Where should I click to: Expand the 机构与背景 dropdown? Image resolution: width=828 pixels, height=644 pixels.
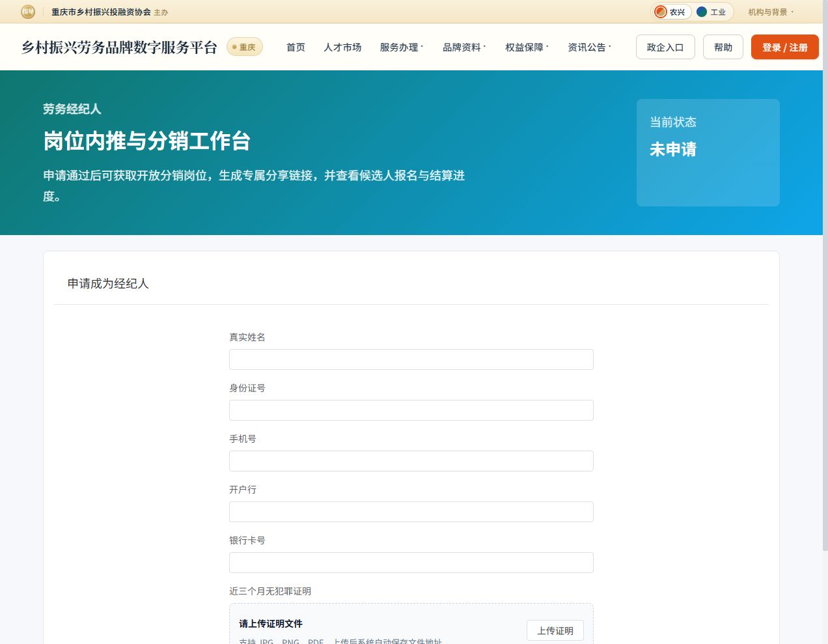pyautogui.click(x=771, y=12)
